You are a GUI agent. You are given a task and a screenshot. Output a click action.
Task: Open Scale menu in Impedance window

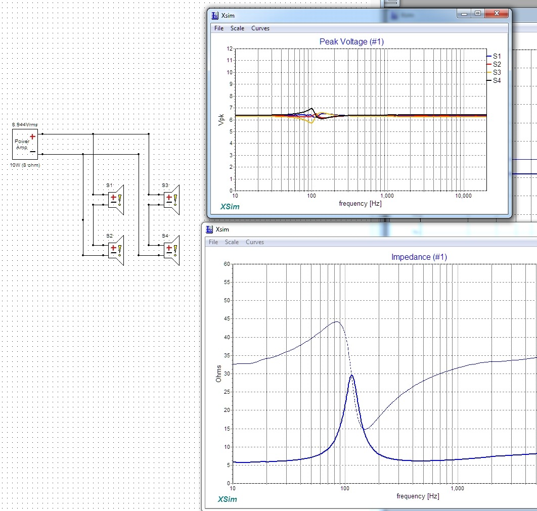(x=232, y=242)
